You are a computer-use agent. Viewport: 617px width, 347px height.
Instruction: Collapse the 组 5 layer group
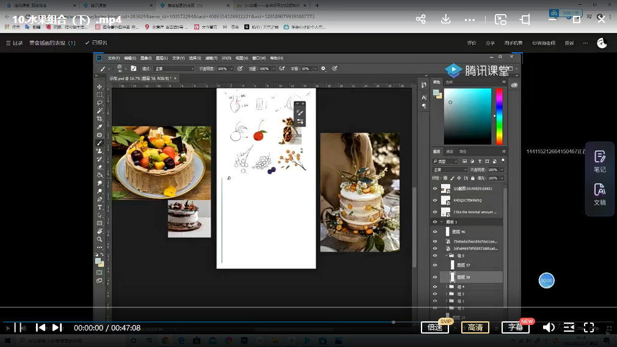pos(447,256)
